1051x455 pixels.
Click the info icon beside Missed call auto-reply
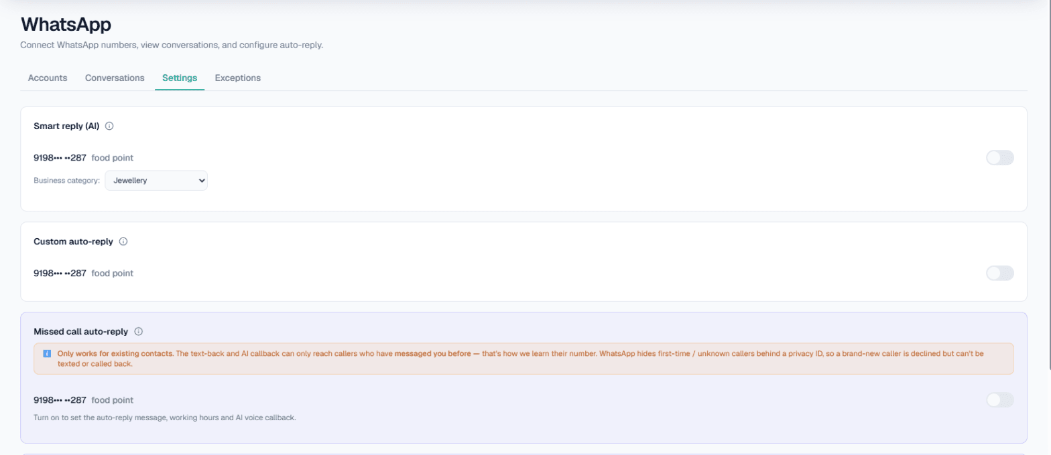click(x=139, y=331)
